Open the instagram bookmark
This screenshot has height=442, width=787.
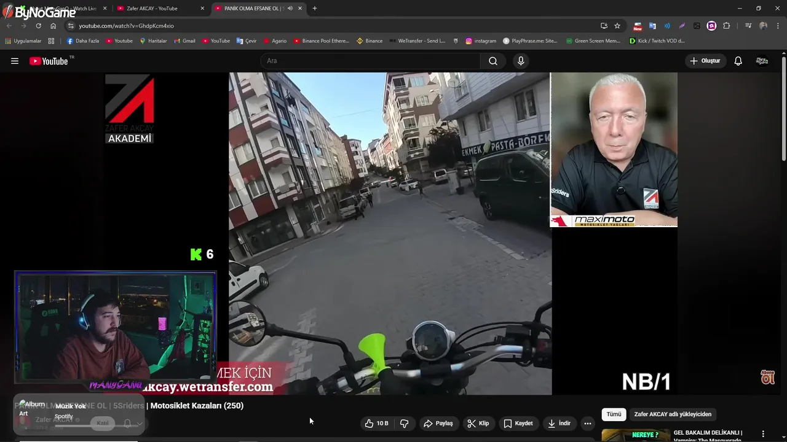[481, 41]
